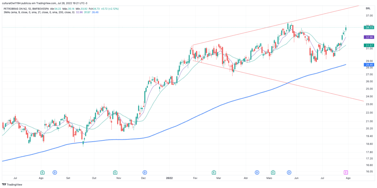Image resolution: width=377 pixels, height=188 pixels.
Task: Click the publisher header text culturalOwl1194
Action: point(11,3)
